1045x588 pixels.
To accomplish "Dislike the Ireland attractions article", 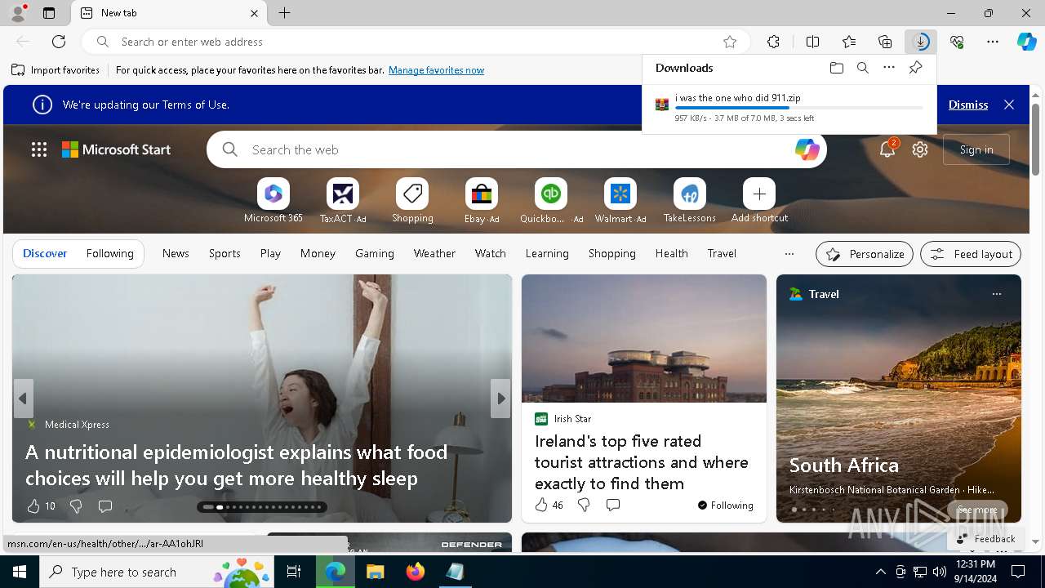I will [584, 506].
